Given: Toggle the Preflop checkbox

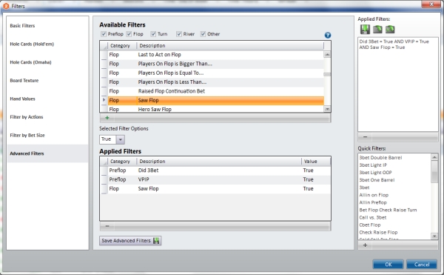Looking at the screenshot, I should pyautogui.click(x=104, y=34).
